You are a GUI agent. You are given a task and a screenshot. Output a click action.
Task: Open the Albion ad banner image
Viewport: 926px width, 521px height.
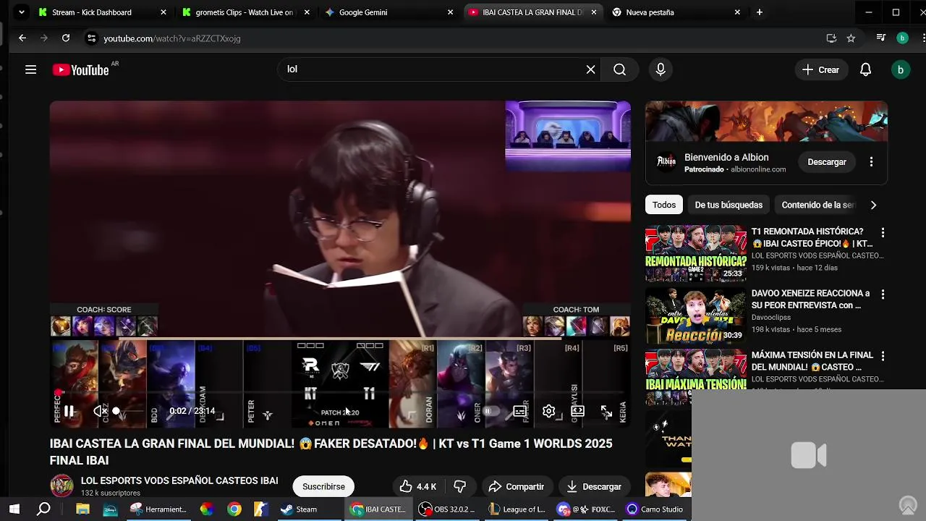tap(766, 121)
